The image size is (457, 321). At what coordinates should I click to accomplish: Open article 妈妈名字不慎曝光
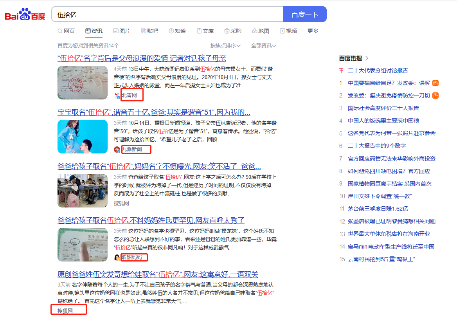tap(159, 166)
